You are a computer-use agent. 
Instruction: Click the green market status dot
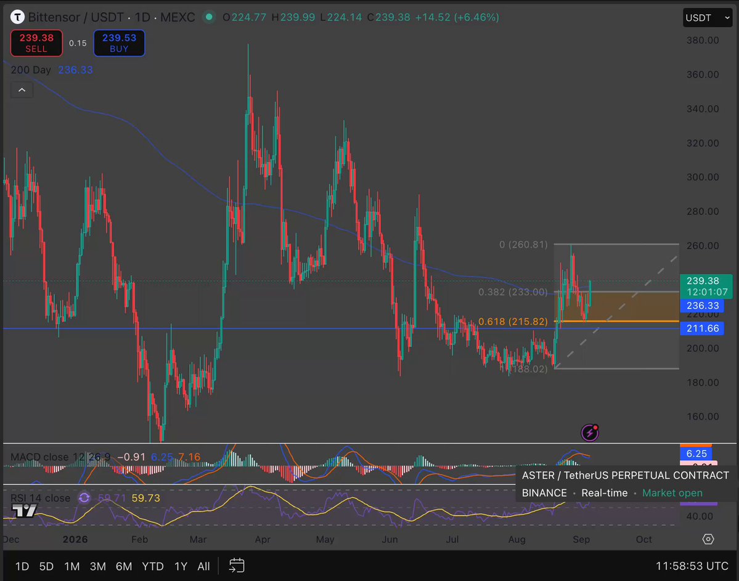point(209,17)
